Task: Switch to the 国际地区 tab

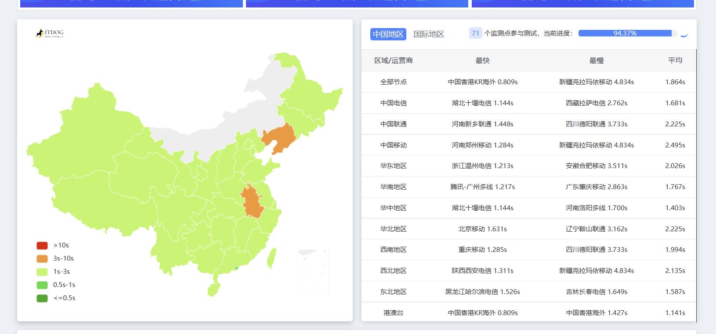Action: (429, 34)
